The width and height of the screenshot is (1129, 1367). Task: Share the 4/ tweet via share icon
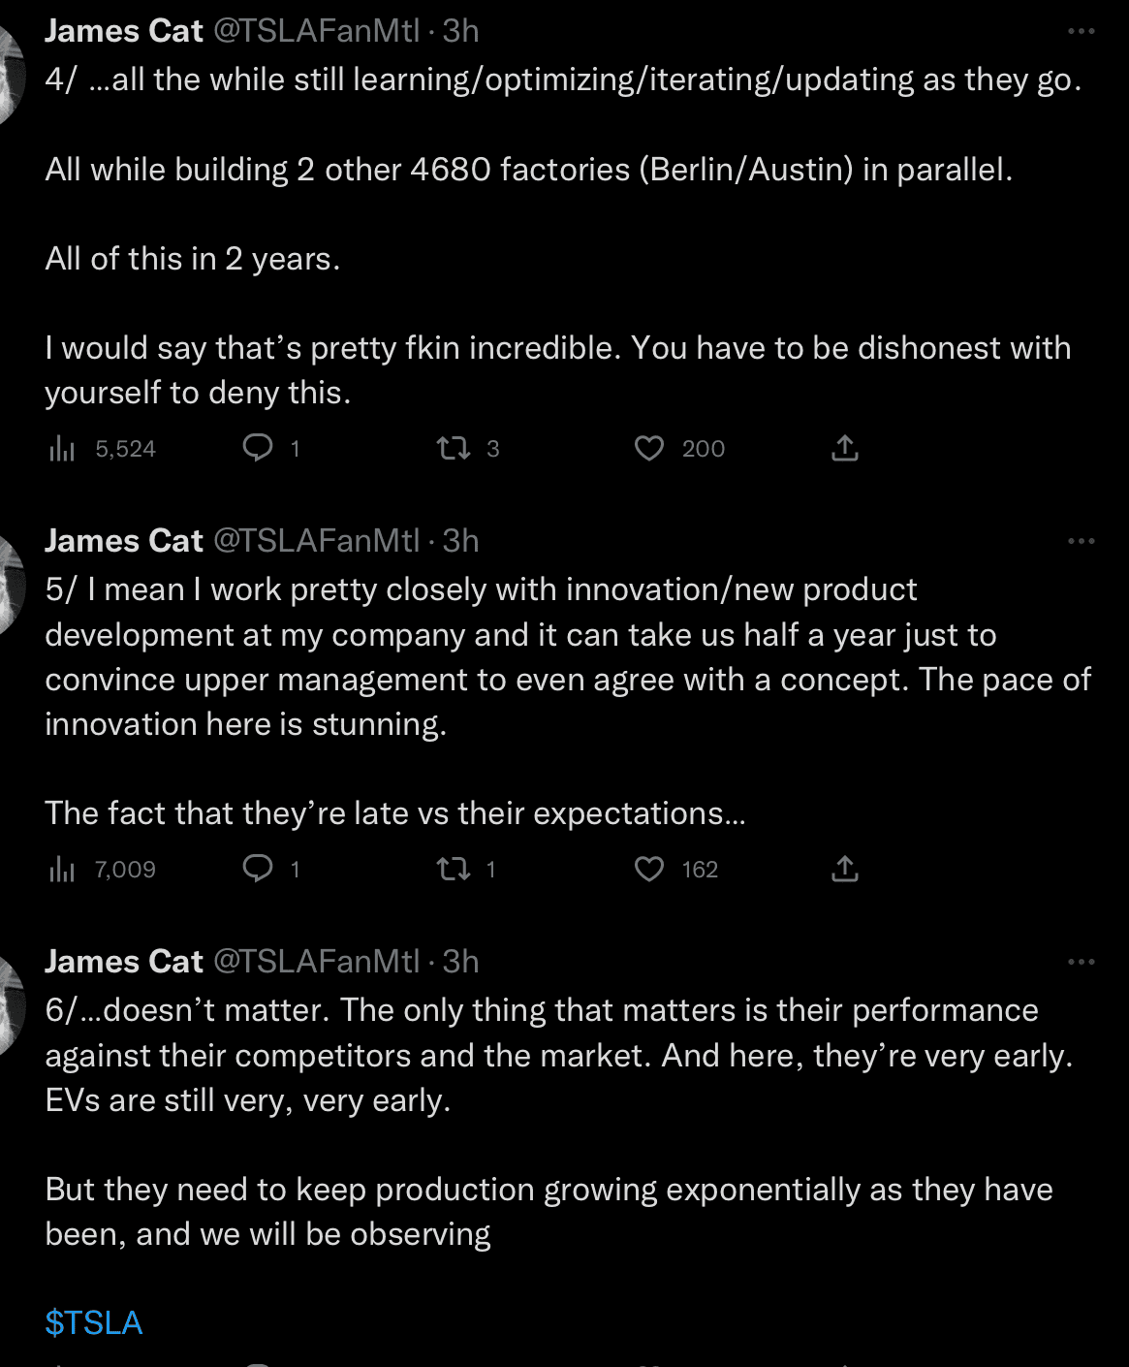845,448
